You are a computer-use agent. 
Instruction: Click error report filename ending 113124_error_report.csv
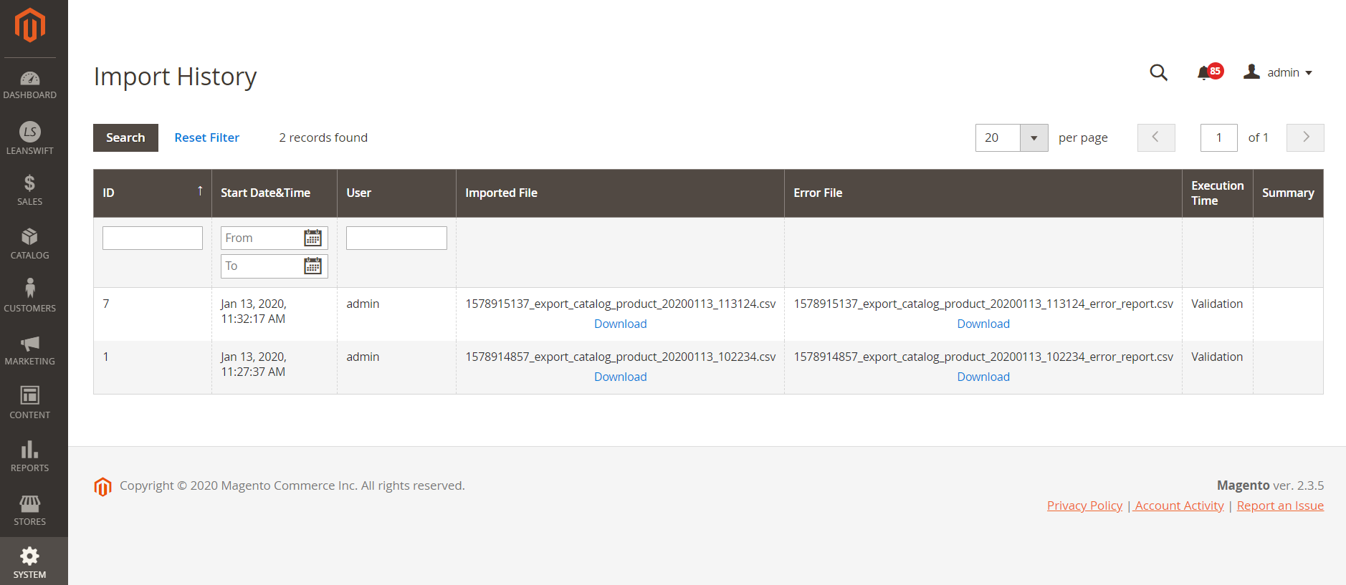point(983,304)
